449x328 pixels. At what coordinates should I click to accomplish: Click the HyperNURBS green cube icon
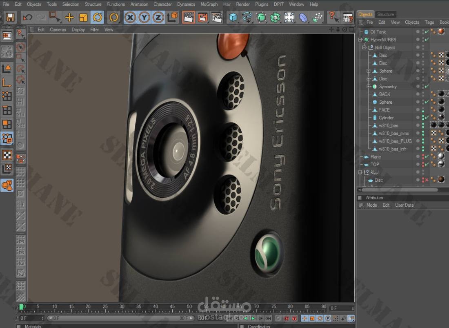tap(261, 17)
